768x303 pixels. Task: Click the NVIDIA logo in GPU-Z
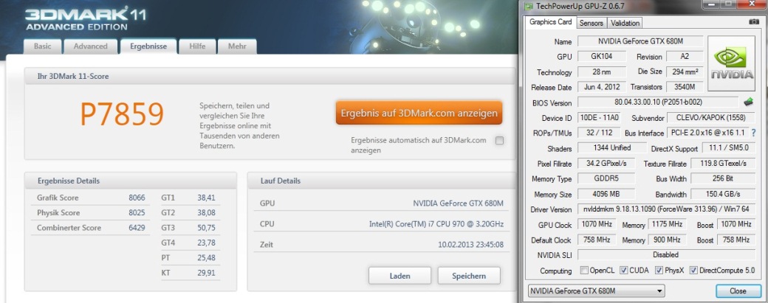click(x=731, y=63)
